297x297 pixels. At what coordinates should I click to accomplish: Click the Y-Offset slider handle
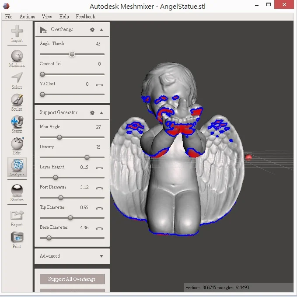(42, 94)
